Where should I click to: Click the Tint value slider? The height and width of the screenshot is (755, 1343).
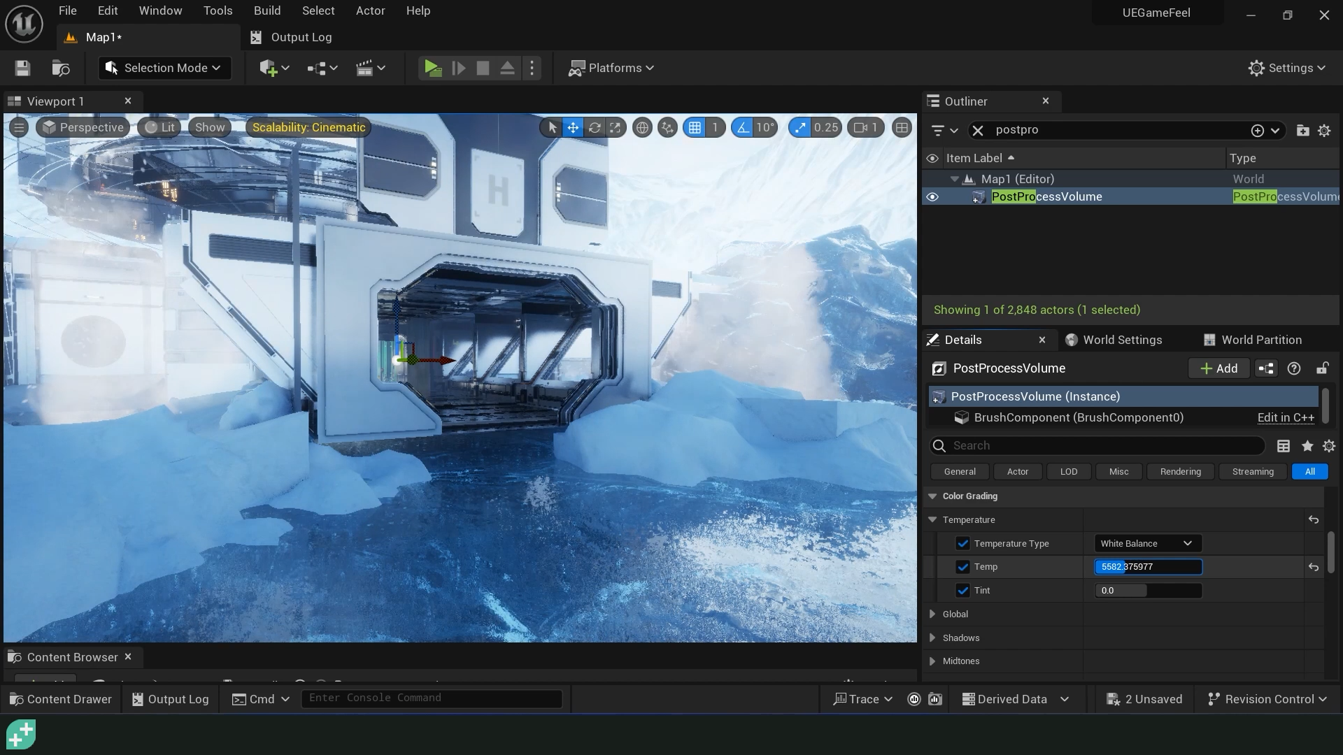[x=1148, y=591]
